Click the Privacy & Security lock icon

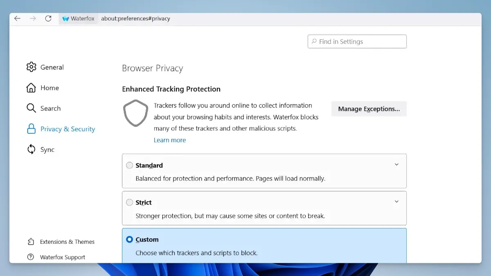[31, 129]
